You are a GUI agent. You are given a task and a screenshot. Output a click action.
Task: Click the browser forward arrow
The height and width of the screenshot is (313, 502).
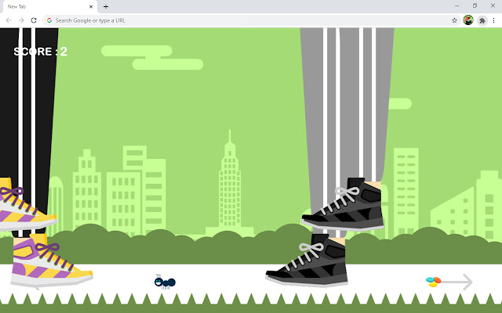tap(21, 20)
